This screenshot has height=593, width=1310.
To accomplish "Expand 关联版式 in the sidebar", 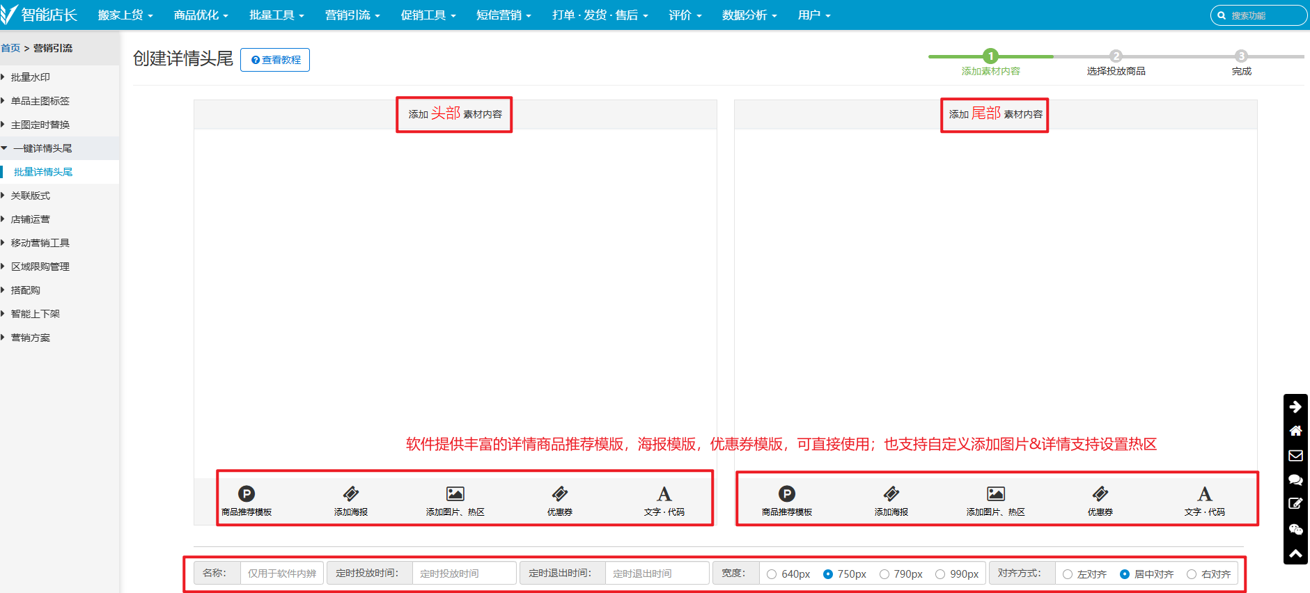I will [31, 196].
